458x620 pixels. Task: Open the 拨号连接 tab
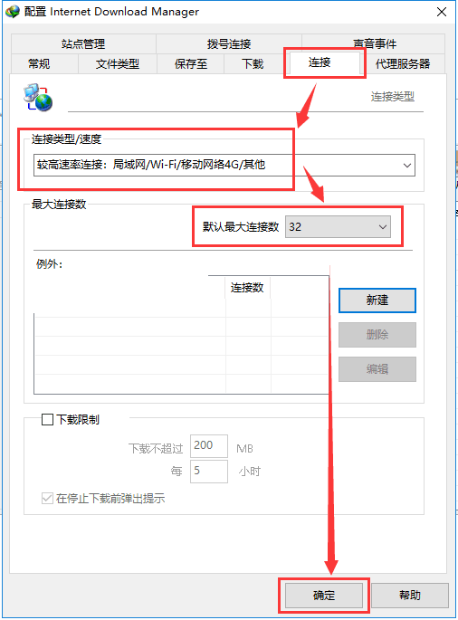[x=229, y=43]
